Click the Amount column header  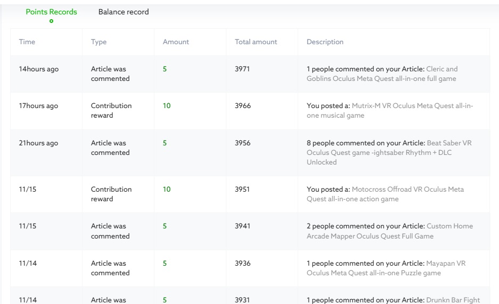point(176,42)
